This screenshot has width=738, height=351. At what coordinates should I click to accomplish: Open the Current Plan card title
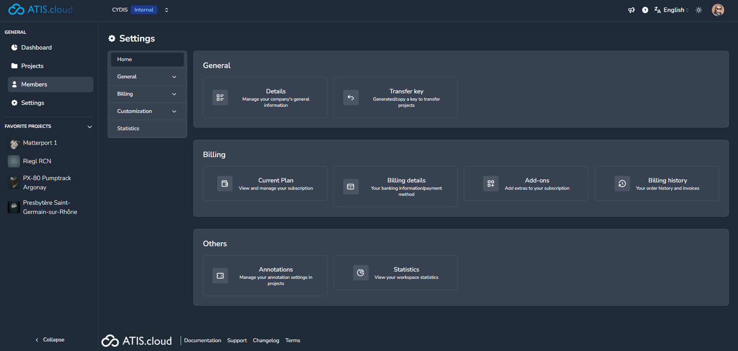click(x=276, y=180)
